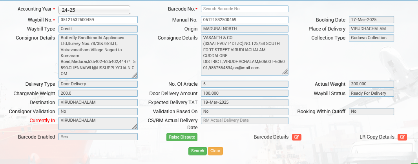Focus the Barcode No. search field

pos(245,9)
